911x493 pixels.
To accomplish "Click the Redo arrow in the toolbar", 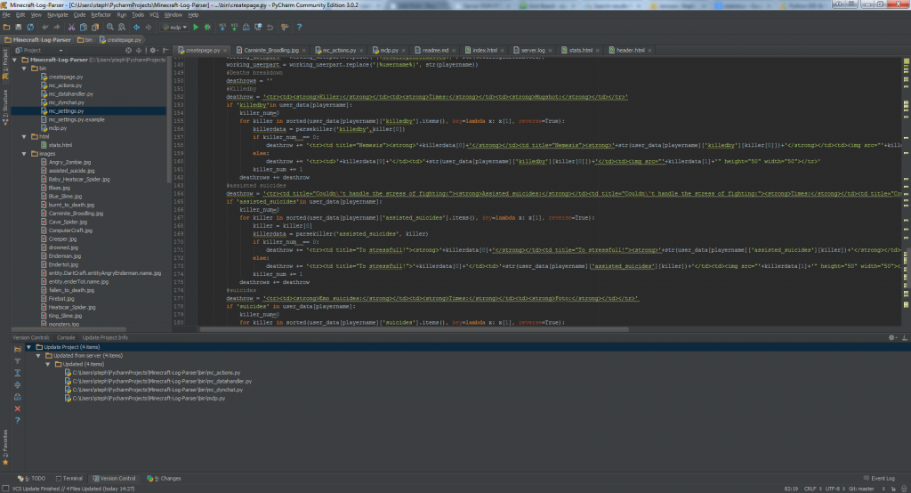I will pos(56,27).
